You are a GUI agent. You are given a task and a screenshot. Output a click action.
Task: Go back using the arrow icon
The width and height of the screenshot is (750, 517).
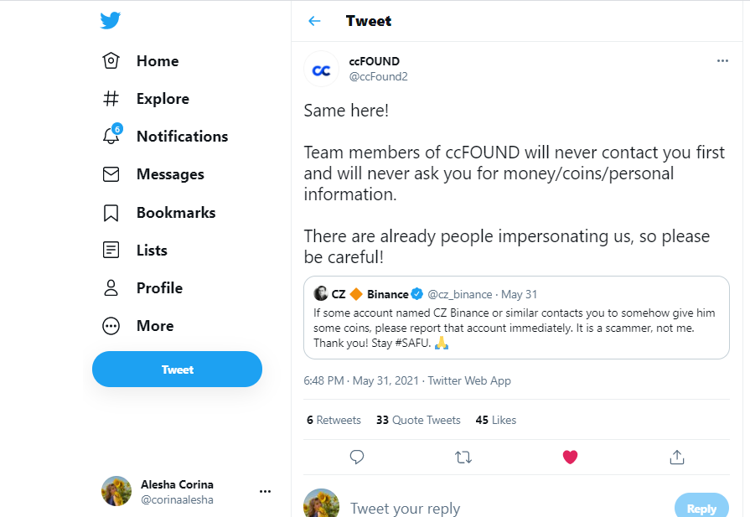click(x=314, y=21)
